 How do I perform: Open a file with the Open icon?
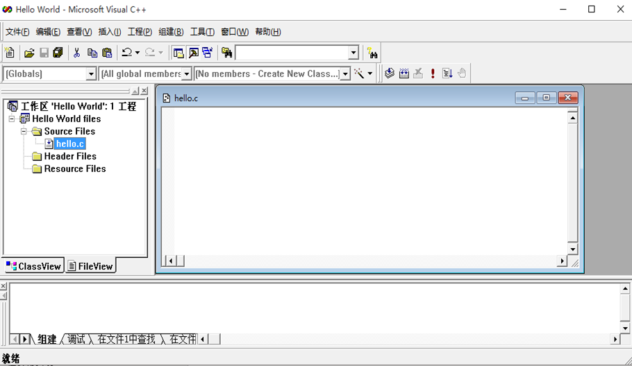[x=29, y=53]
